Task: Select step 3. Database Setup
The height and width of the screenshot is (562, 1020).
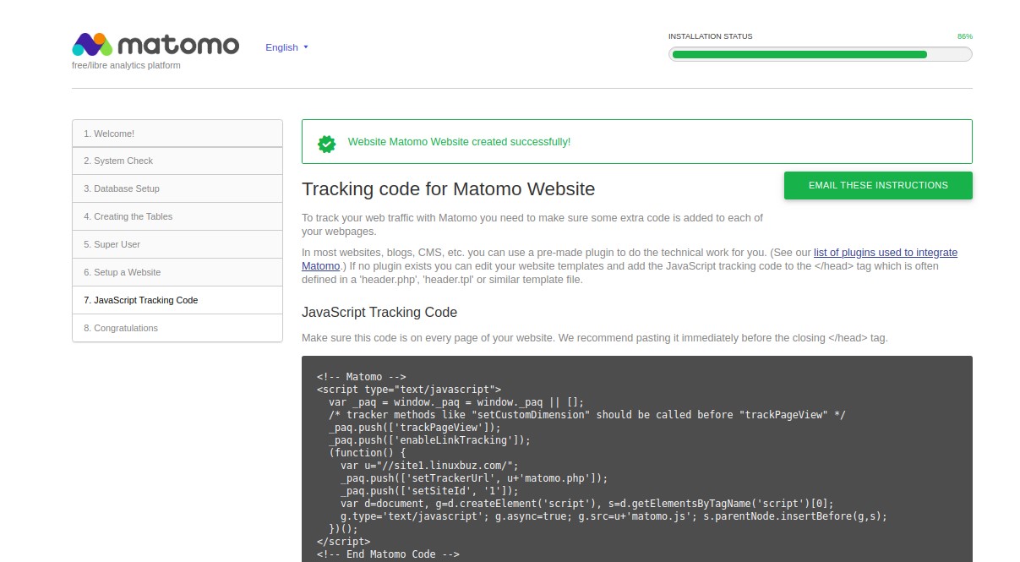Action: 177,188
